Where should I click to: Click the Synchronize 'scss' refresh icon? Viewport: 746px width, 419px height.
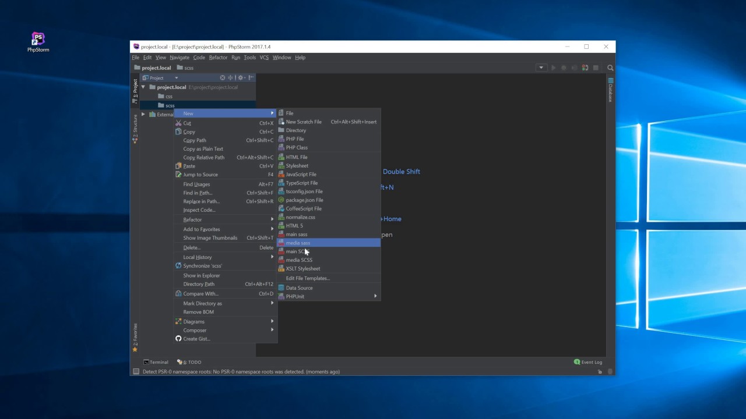pos(178,266)
